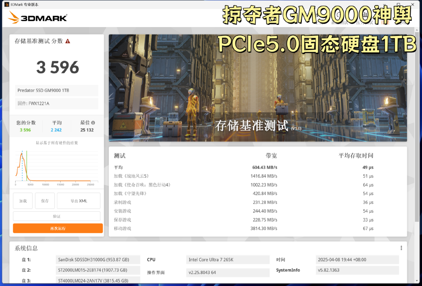Click the Predator SSD GM9000 1TB field
This screenshot has width=422, height=286.
tap(57, 90)
